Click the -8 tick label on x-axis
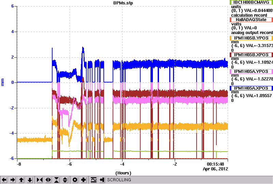The width and height of the screenshot is (273, 184). click(x=19, y=164)
